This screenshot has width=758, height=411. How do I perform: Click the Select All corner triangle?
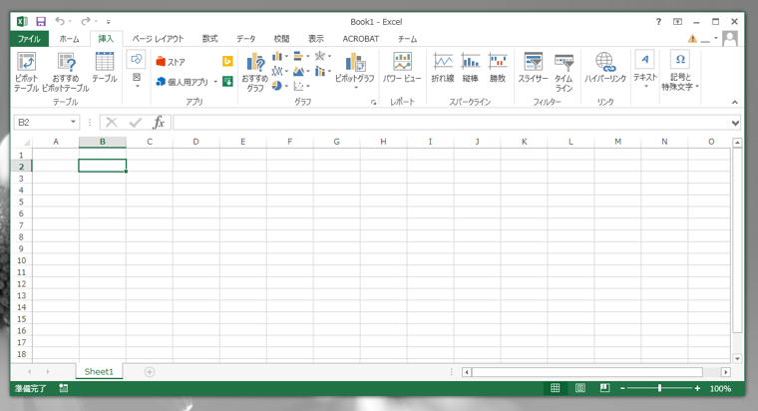click(x=27, y=143)
